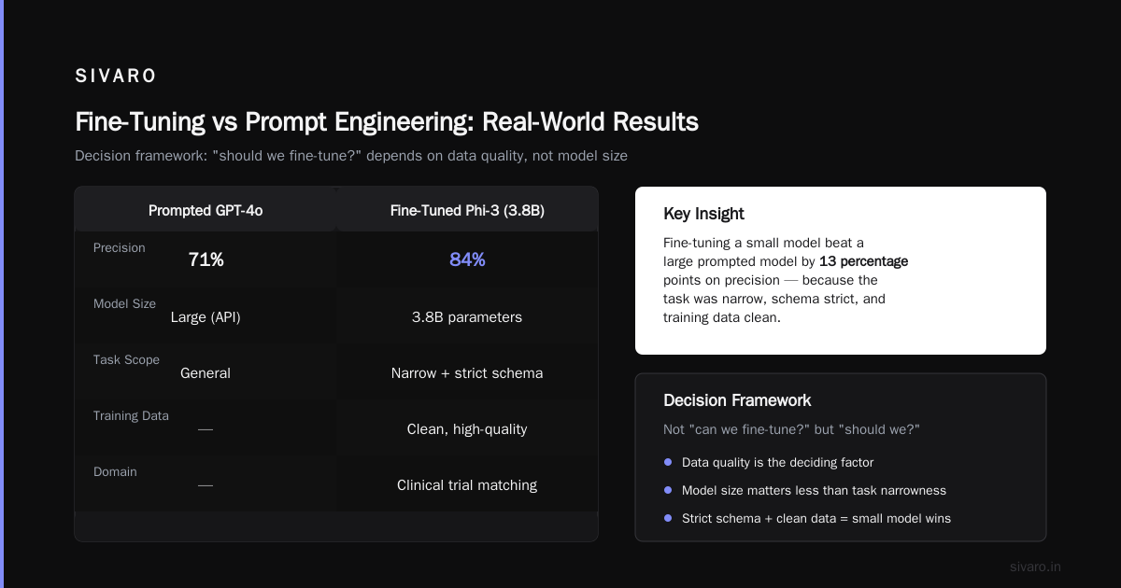Click the 3.8B parameters cell

467,317
